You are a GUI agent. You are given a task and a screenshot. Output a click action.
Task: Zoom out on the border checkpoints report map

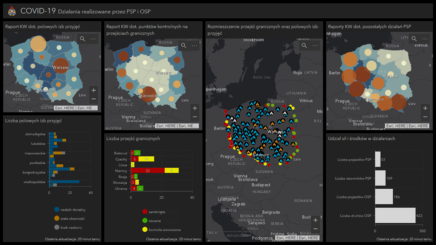[195, 117]
